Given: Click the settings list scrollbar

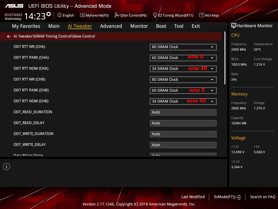Looking at the screenshot, I should pyautogui.click(x=225, y=58).
